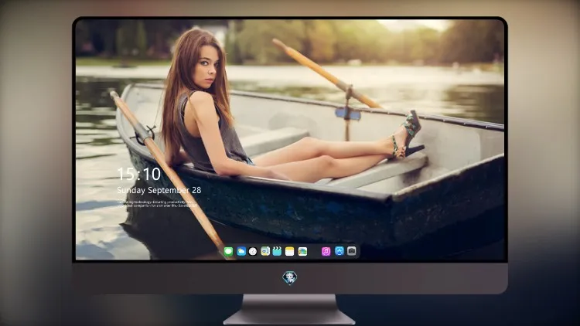Open the teal clapperboard Videos app
Image resolution: width=580 pixels, height=326 pixels.
(277, 251)
